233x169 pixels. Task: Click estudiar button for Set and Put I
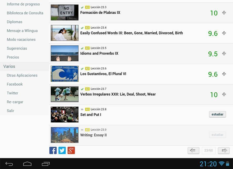(x=218, y=114)
